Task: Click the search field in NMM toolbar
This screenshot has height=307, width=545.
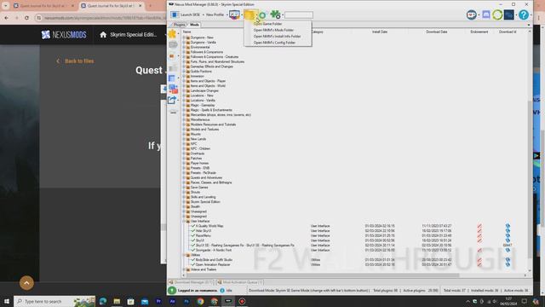Action: click(299, 15)
